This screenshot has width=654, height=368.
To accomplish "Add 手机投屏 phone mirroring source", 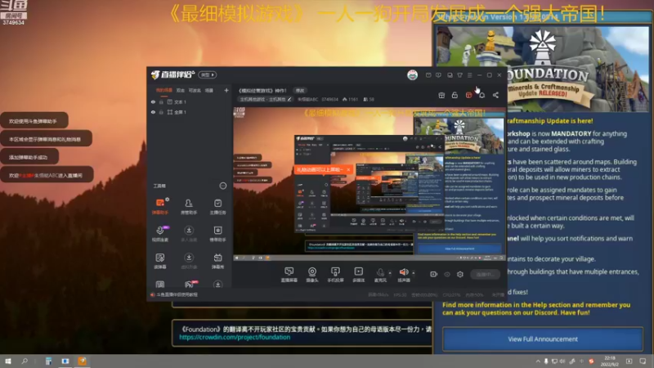I will point(335,275).
